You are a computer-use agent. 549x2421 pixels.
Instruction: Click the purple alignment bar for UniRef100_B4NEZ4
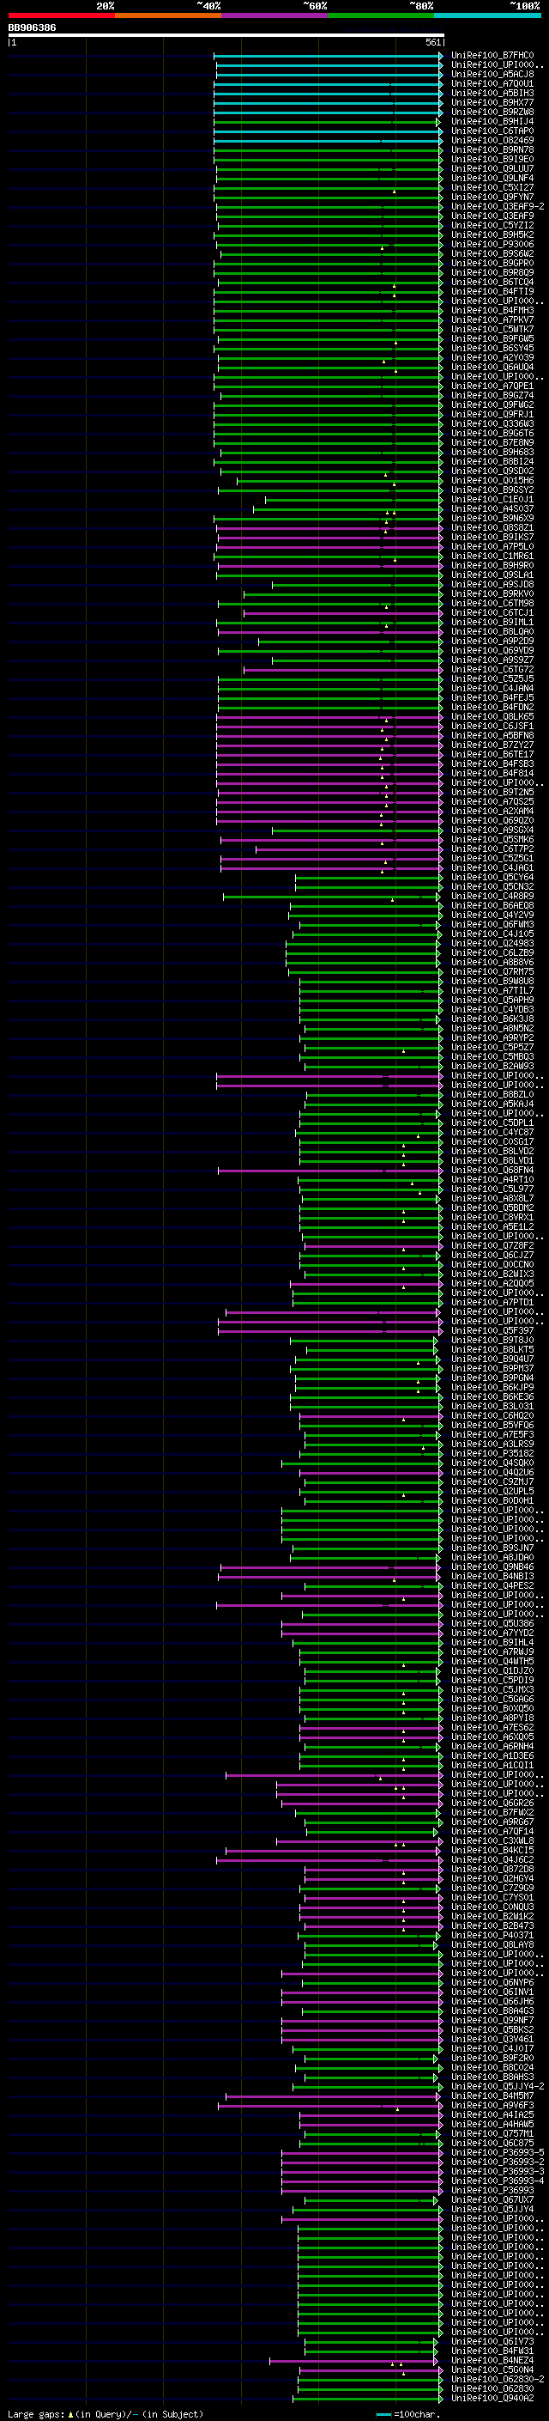[355, 2361]
